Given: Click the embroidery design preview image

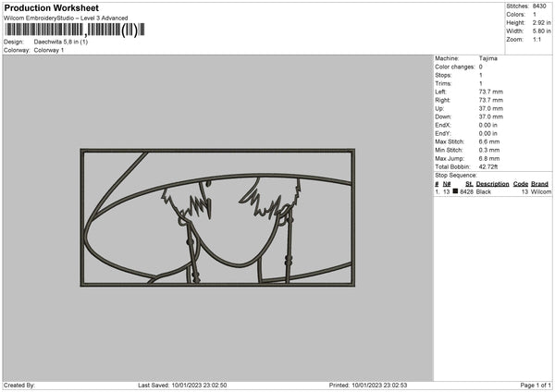Looking at the screenshot, I should [217, 217].
